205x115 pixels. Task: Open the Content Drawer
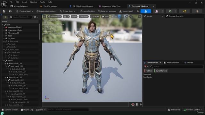(10, 110)
